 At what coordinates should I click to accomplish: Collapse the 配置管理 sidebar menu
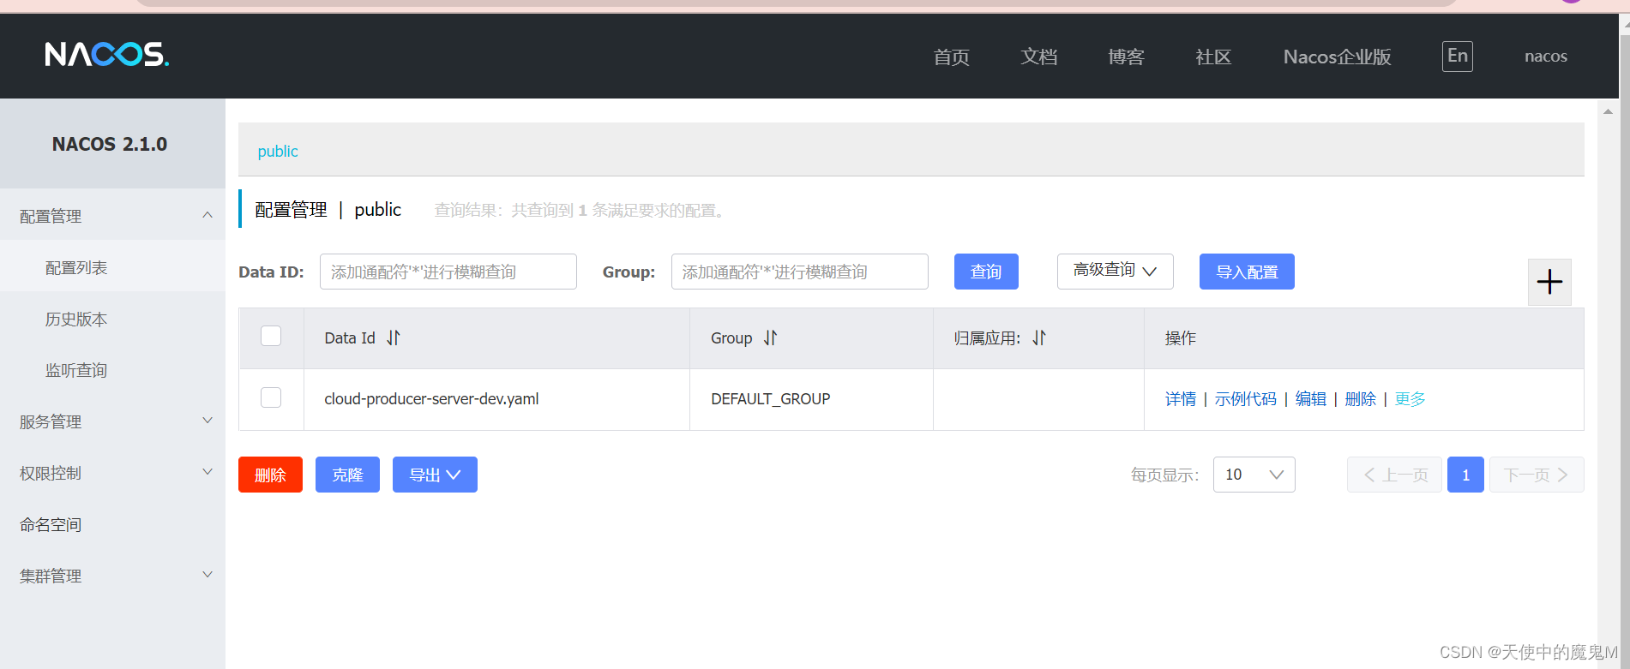112,216
